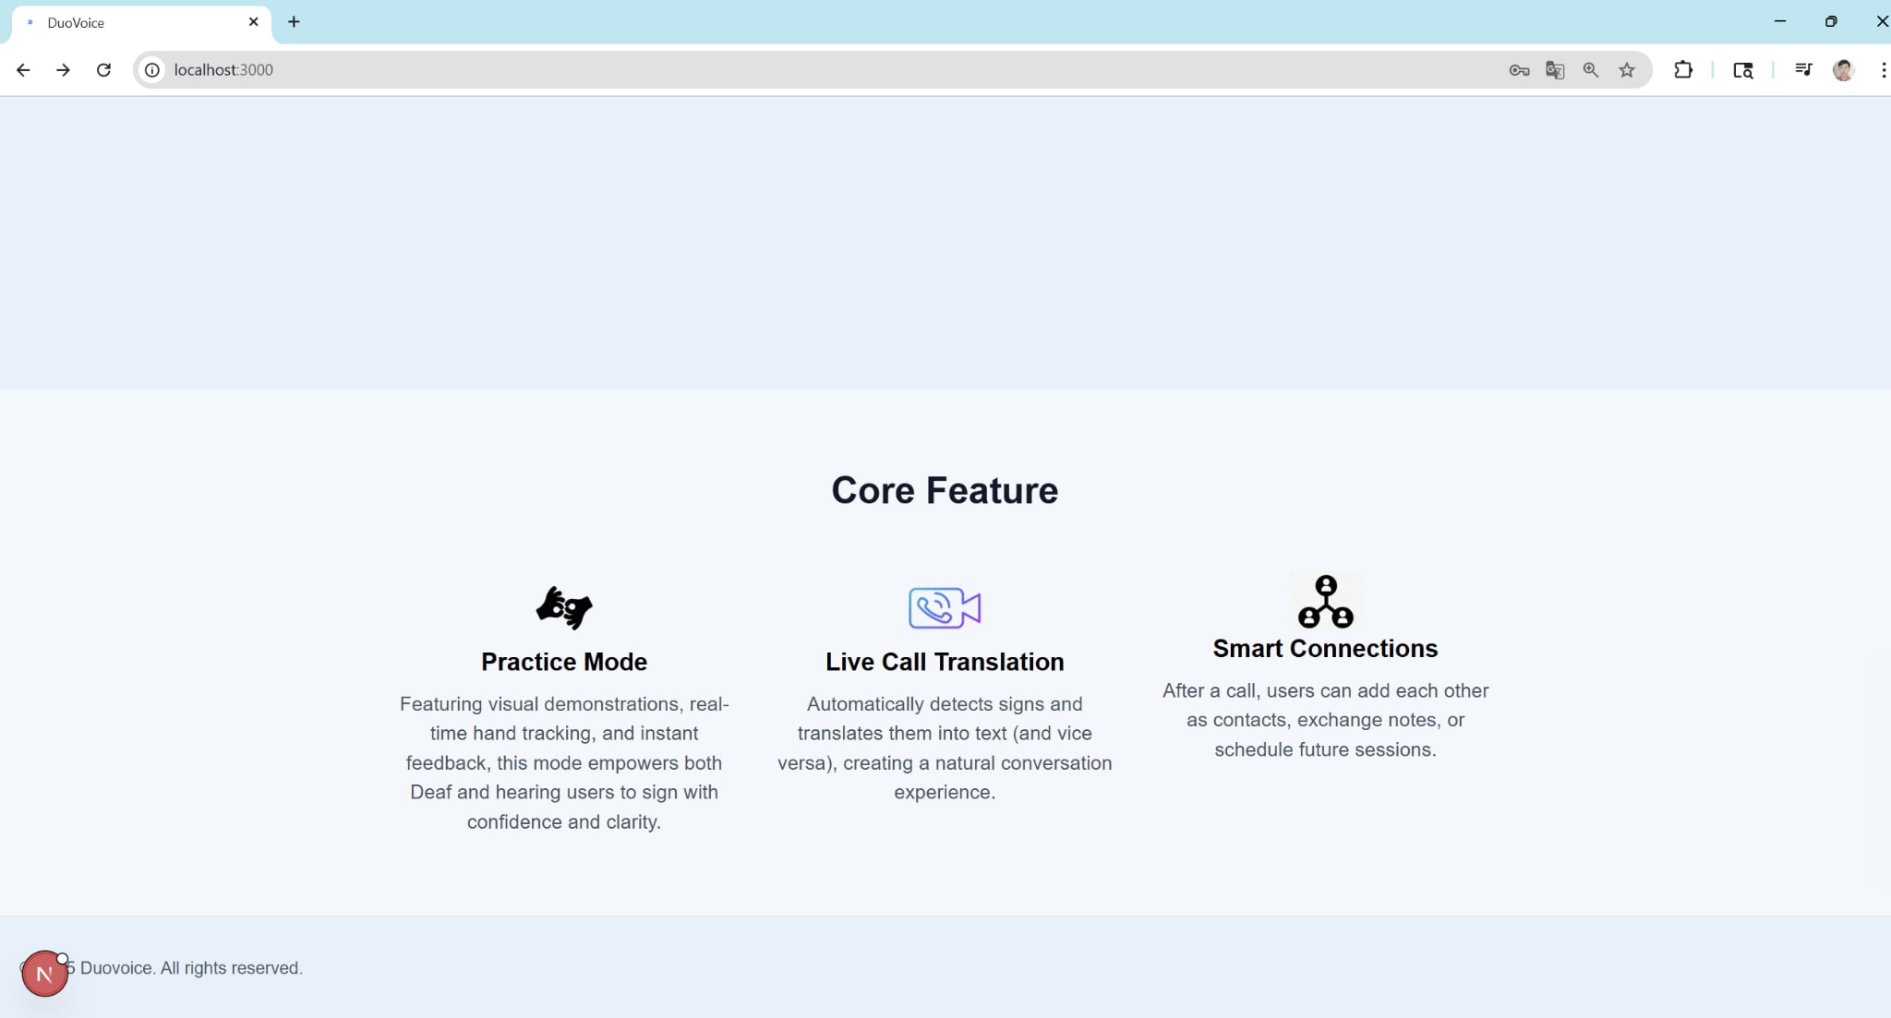Open the Next.js dev tools badge
Image resolution: width=1891 pixels, height=1018 pixels.
(44, 974)
